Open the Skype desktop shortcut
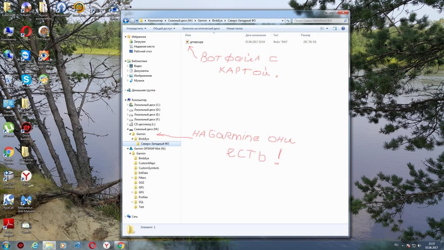This screenshot has width=444, height=250. (26, 80)
